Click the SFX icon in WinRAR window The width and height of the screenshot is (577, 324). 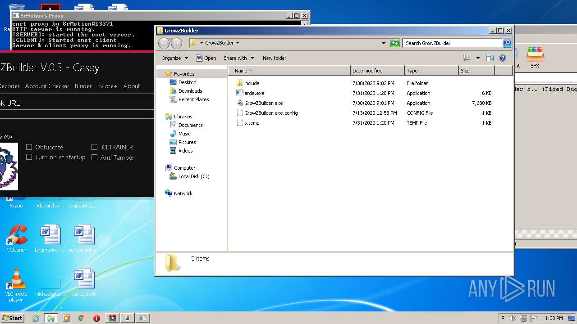click(x=535, y=57)
